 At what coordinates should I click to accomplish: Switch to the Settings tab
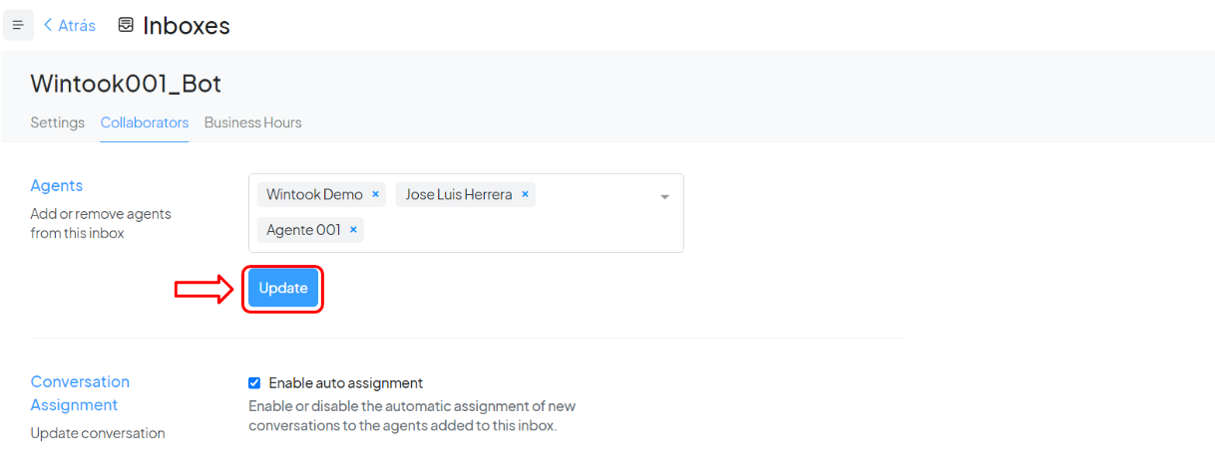point(57,122)
